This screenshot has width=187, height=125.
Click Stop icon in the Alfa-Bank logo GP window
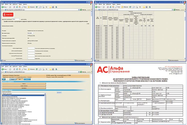(x=14, y=7)
